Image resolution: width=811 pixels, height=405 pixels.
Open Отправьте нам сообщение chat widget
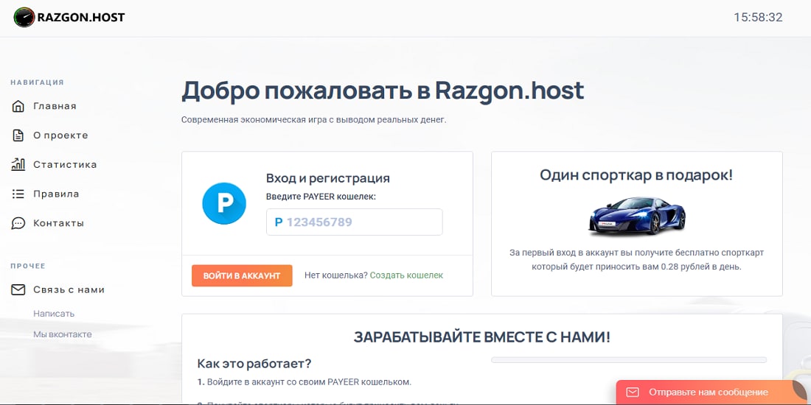coord(713,392)
